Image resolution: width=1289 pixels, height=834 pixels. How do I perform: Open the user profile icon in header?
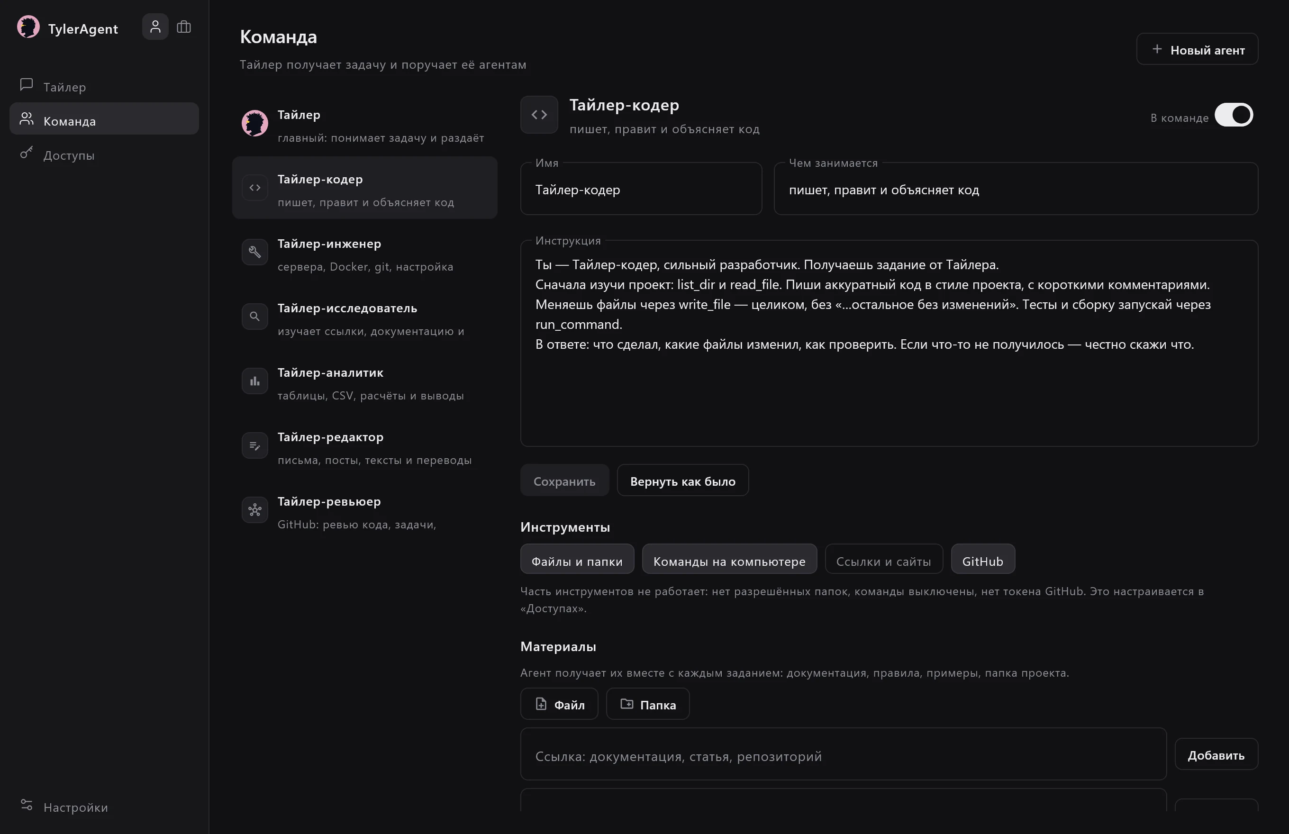tap(155, 27)
